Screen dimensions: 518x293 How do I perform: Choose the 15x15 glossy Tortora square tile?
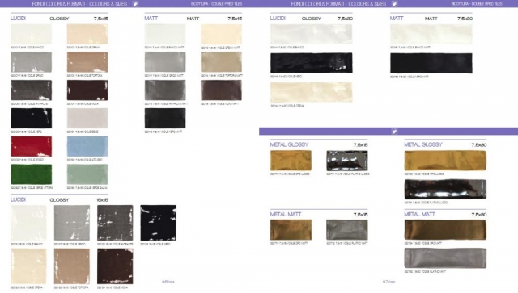point(72,266)
